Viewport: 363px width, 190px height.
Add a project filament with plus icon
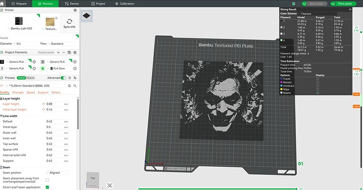tap(58, 53)
